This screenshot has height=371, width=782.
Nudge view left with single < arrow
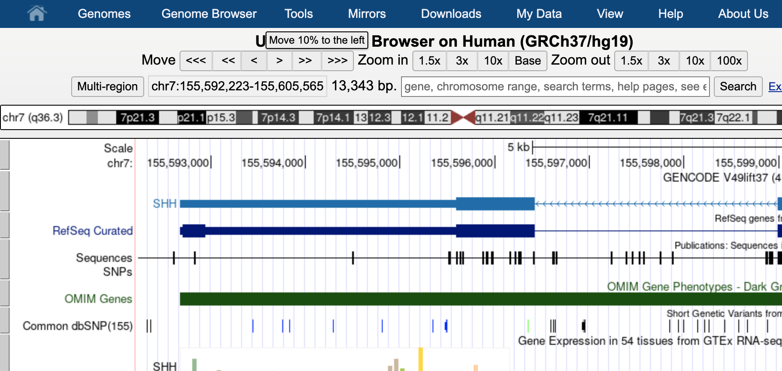click(x=254, y=61)
